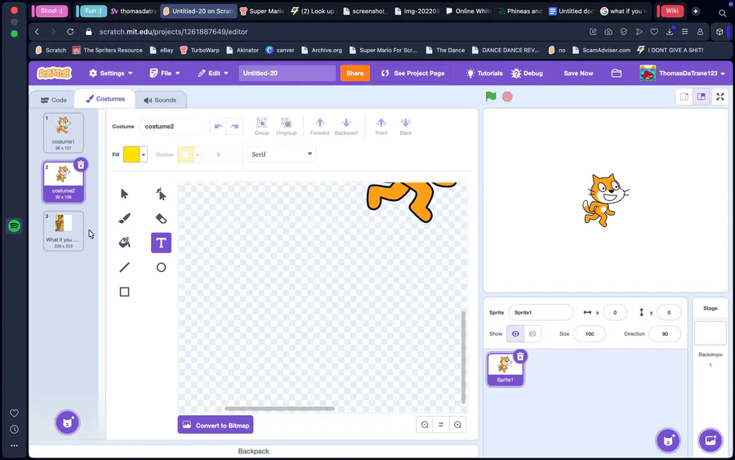Click the Redo arrow
735x460 pixels.
[x=235, y=126]
